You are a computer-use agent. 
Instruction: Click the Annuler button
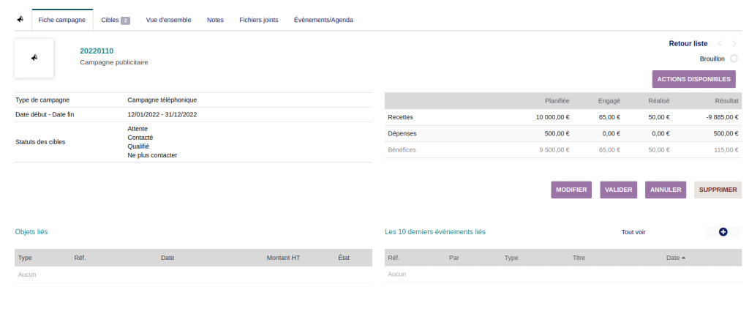[x=665, y=190]
